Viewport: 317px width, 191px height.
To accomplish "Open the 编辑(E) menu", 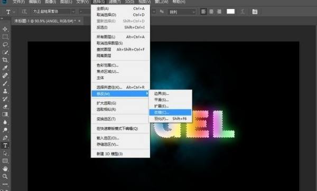I will (34, 2).
